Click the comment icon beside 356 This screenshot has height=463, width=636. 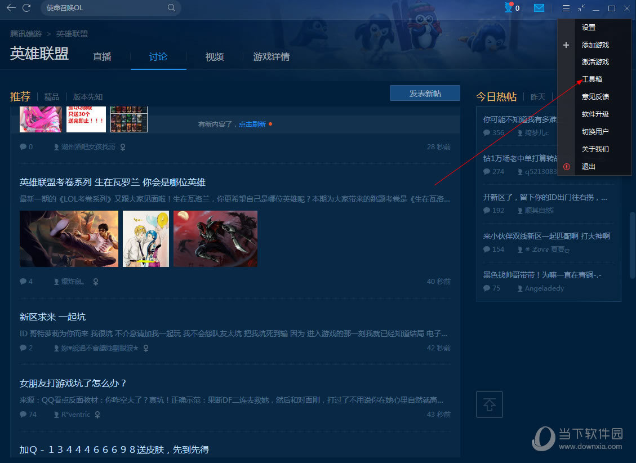coord(487,132)
